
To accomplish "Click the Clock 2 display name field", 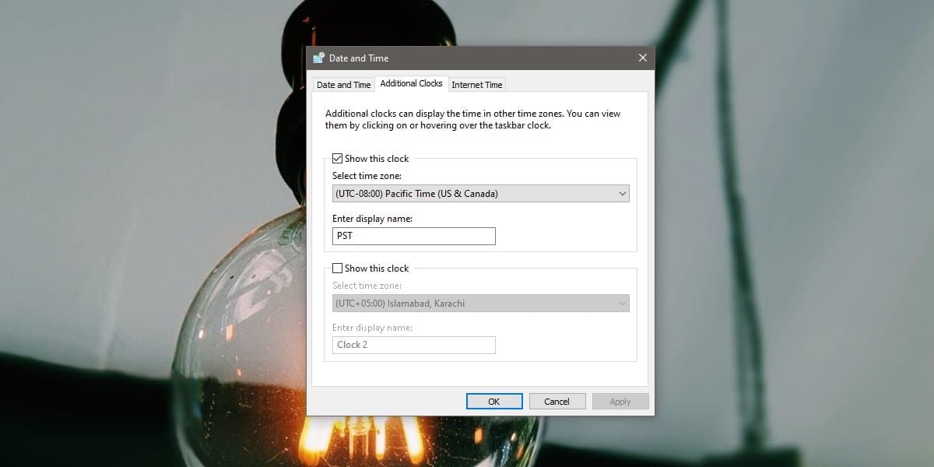I will 414,345.
